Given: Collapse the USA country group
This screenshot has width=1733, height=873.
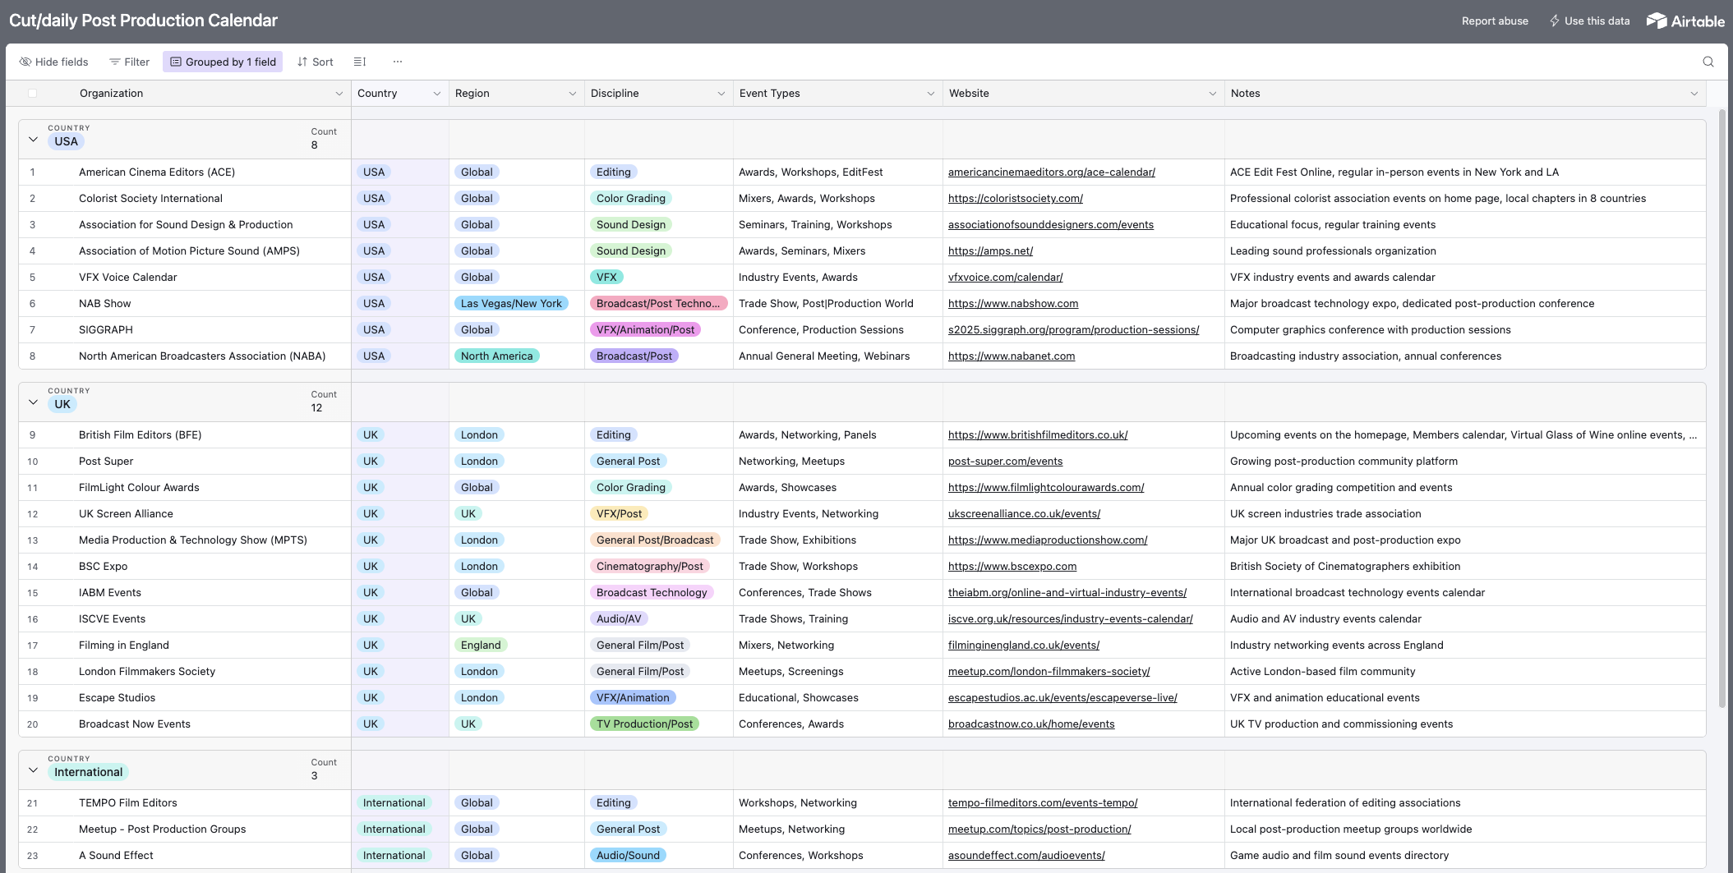Looking at the screenshot, I should pos(33,140).
